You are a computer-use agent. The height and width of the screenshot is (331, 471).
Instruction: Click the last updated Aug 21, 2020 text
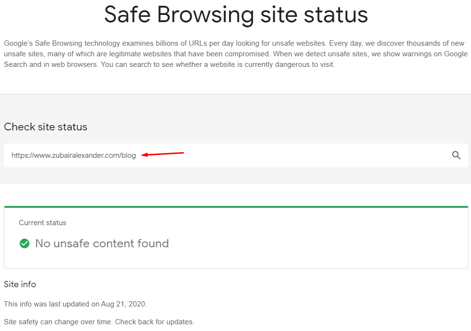click(75, 304)
